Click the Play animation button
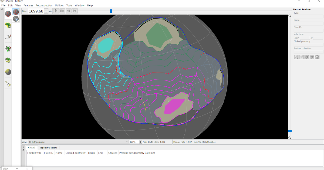This screenshot has width=324, height=170. (56, 11)
